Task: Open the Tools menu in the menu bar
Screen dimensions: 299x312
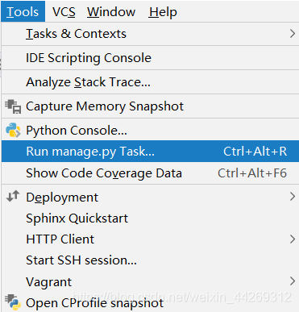Action: [x=23, y=11]
